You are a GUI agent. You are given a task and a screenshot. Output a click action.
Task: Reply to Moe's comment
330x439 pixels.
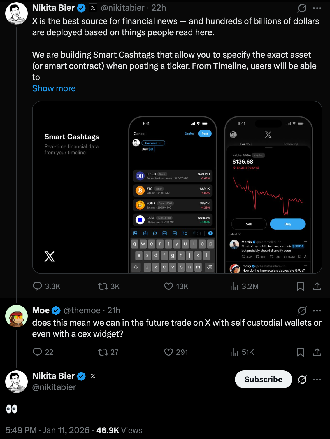pos(37,352)
